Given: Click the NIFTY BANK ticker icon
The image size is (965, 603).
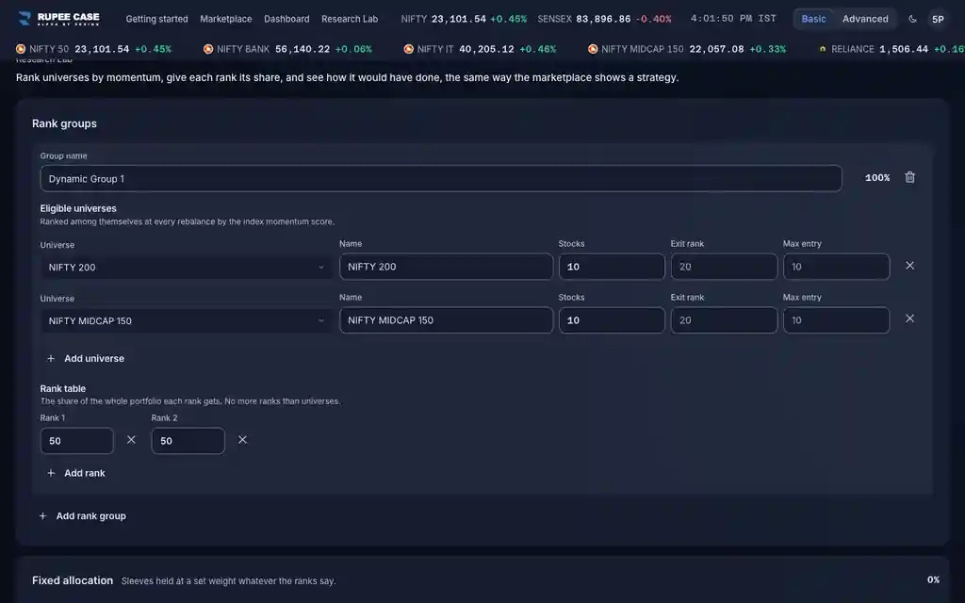Looking at the screenshot, I should [x=208, y=49].
